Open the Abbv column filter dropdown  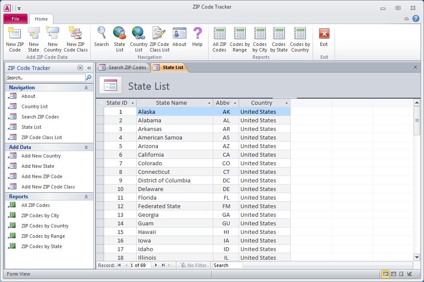click(x=235, y=103)
